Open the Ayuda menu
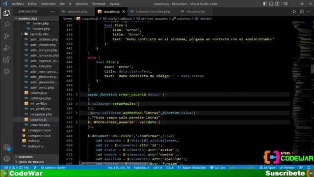Screen dimensions: 314x177 (114, 4)
